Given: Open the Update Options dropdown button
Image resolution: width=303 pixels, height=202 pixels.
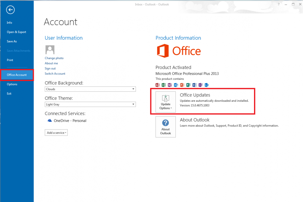Looking at the screenshot, I should [x=166, y=102].
